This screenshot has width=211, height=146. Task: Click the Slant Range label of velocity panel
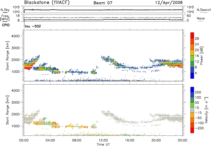7,110
